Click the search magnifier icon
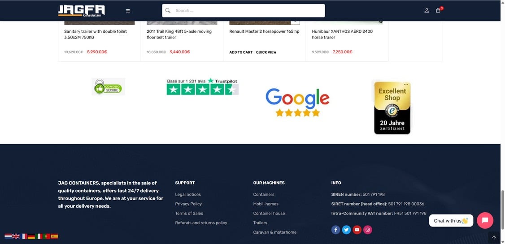This screenshot has width=505, height=244. point(167,11)
